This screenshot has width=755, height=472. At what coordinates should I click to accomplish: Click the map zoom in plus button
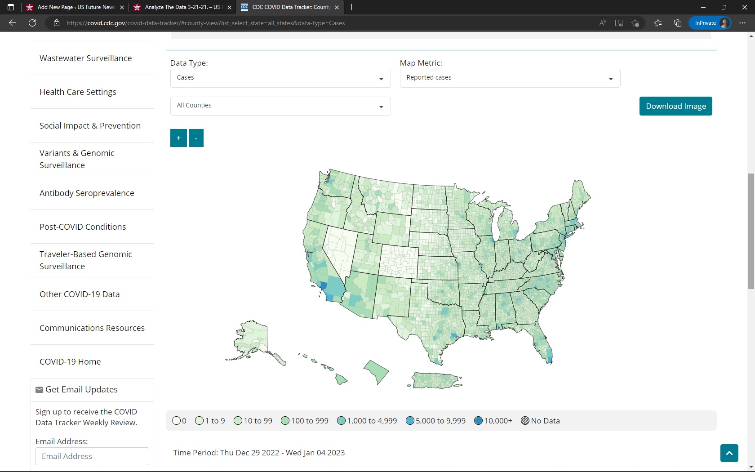click(x=178, y=138)
